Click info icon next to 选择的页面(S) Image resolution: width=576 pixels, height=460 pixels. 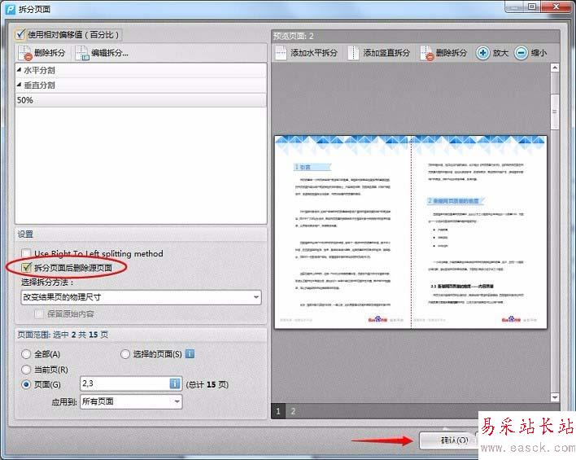coord(190,353)
